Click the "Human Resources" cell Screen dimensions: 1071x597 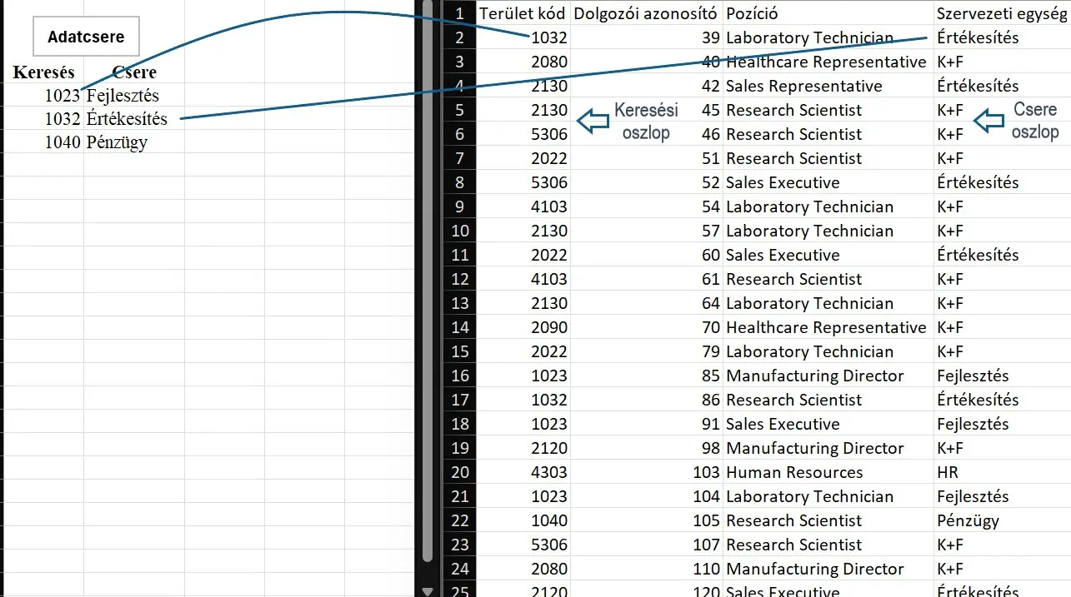[x=794, y=472]
